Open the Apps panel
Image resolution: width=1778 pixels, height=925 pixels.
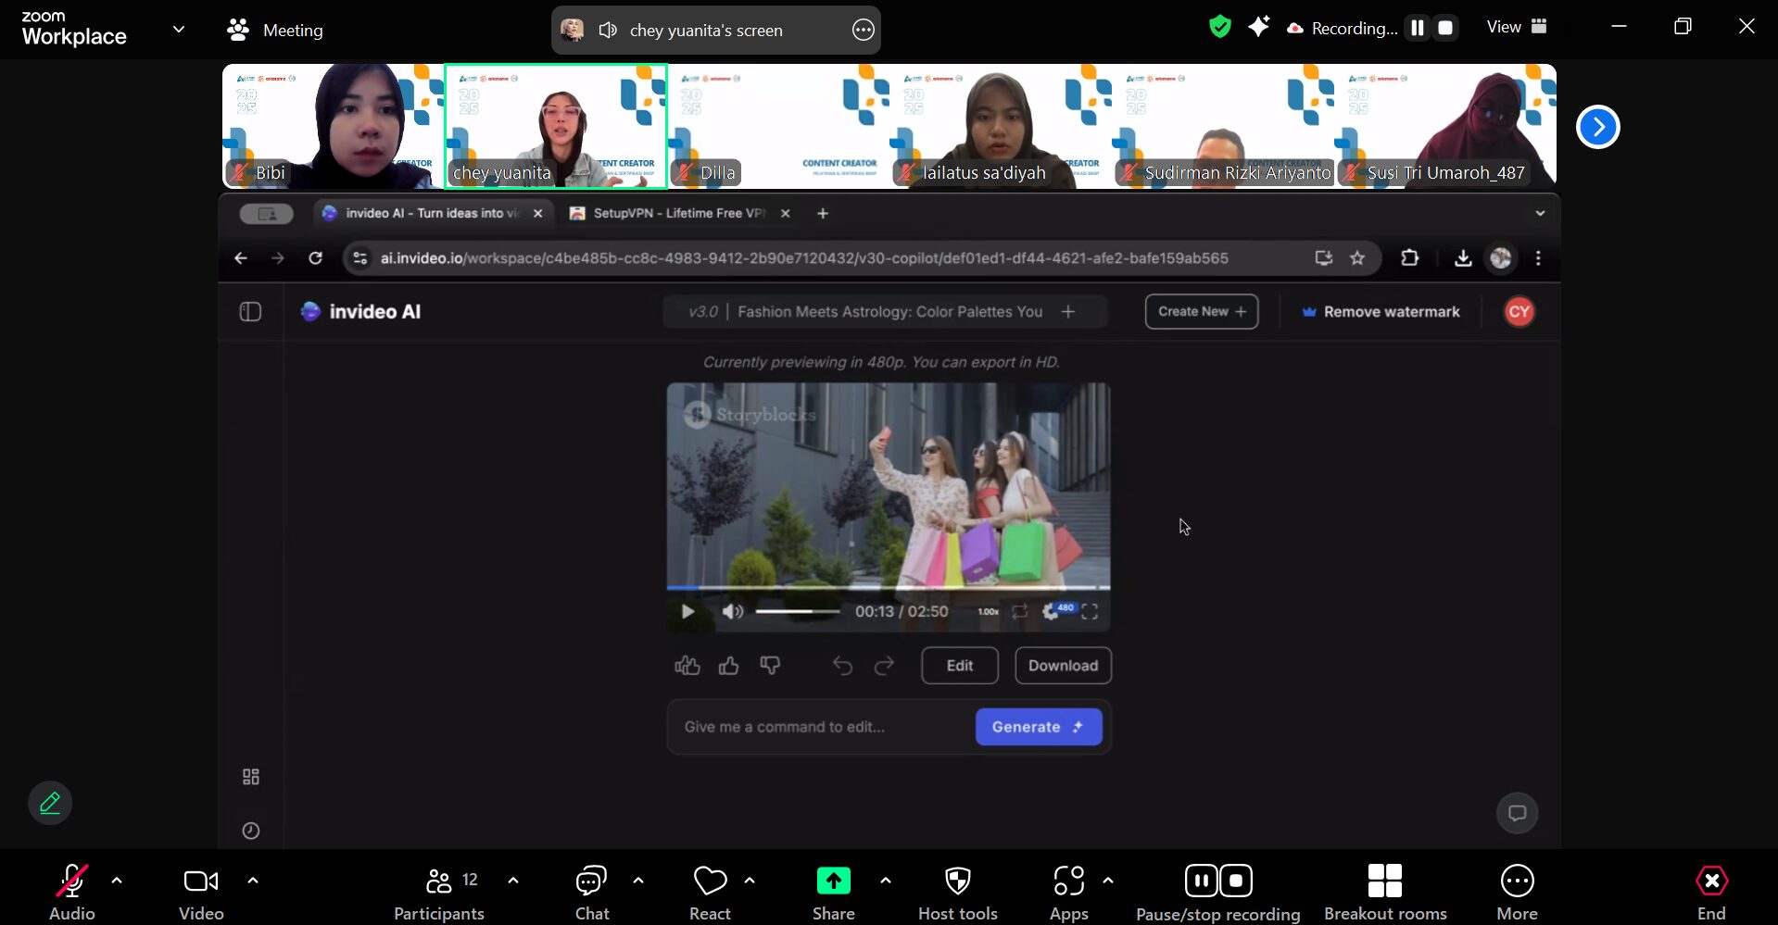[x=1068, y=893]
